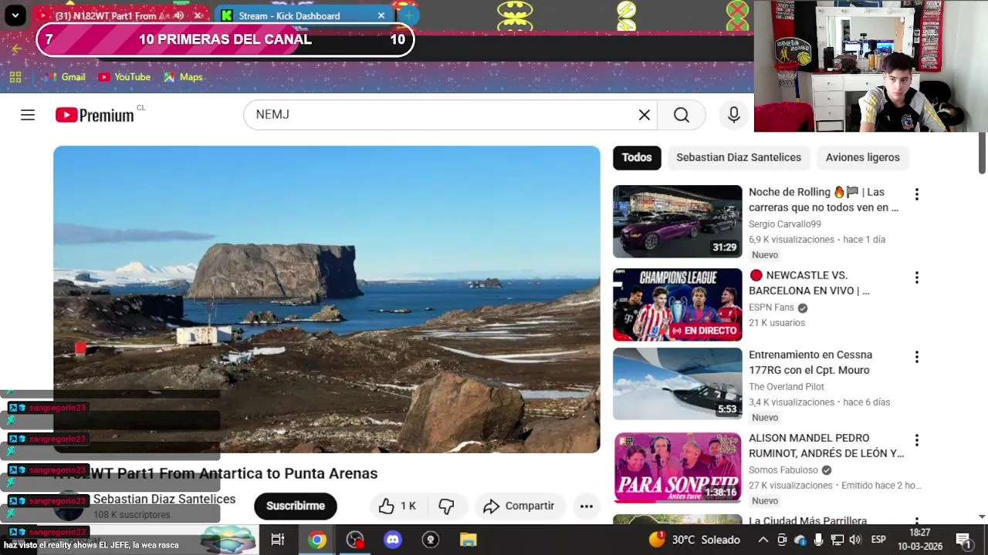Screen dimensions: 988x555
Task: Run the search with magnifier button
Action: (682, 115)
